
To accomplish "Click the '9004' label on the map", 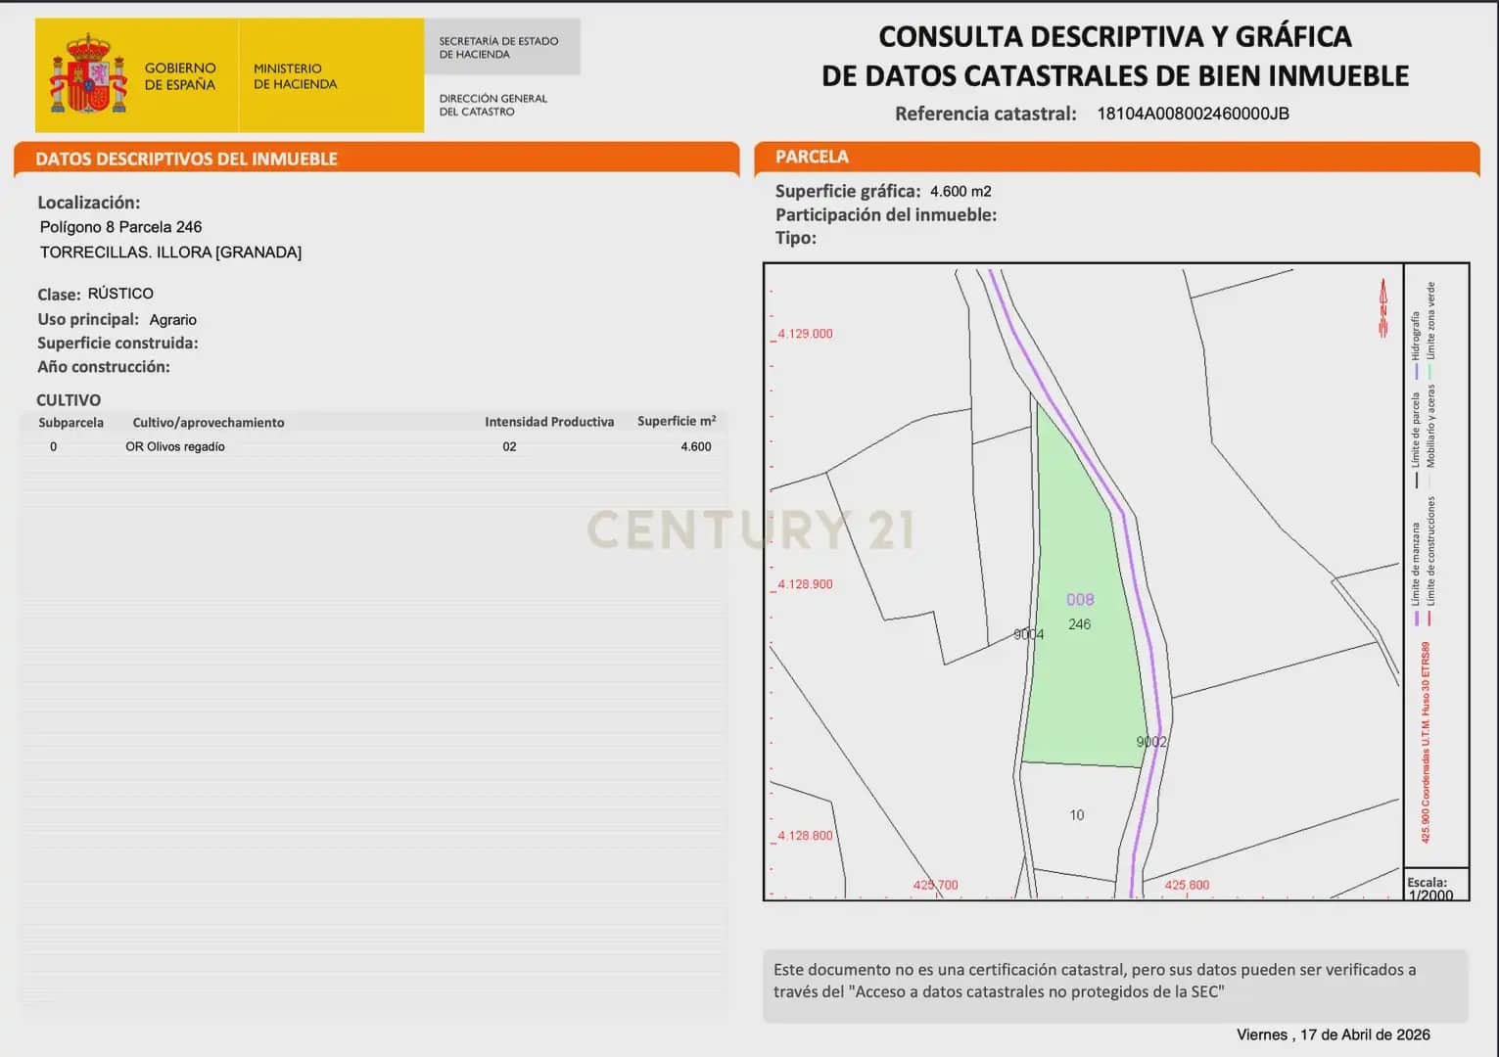I will tap(1028, 635).
